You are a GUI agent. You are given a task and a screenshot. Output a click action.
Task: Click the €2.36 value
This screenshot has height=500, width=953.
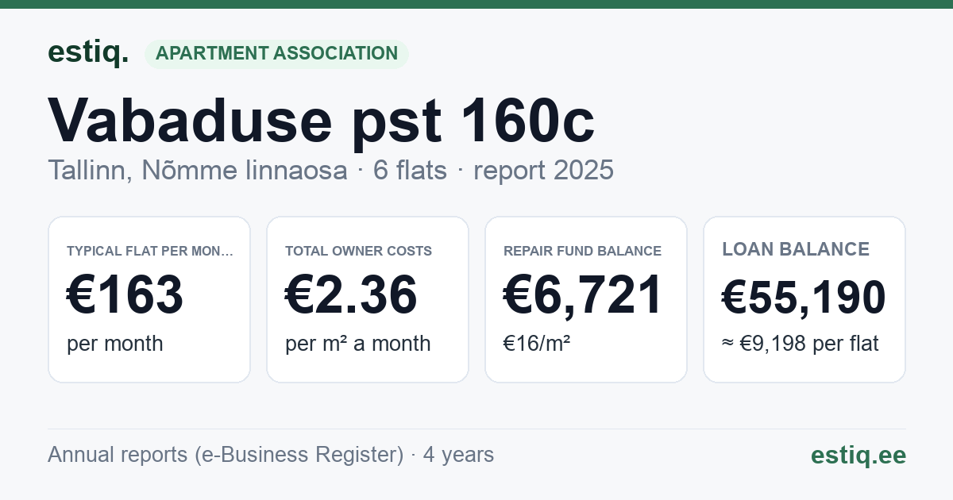[x=352, y=295]
